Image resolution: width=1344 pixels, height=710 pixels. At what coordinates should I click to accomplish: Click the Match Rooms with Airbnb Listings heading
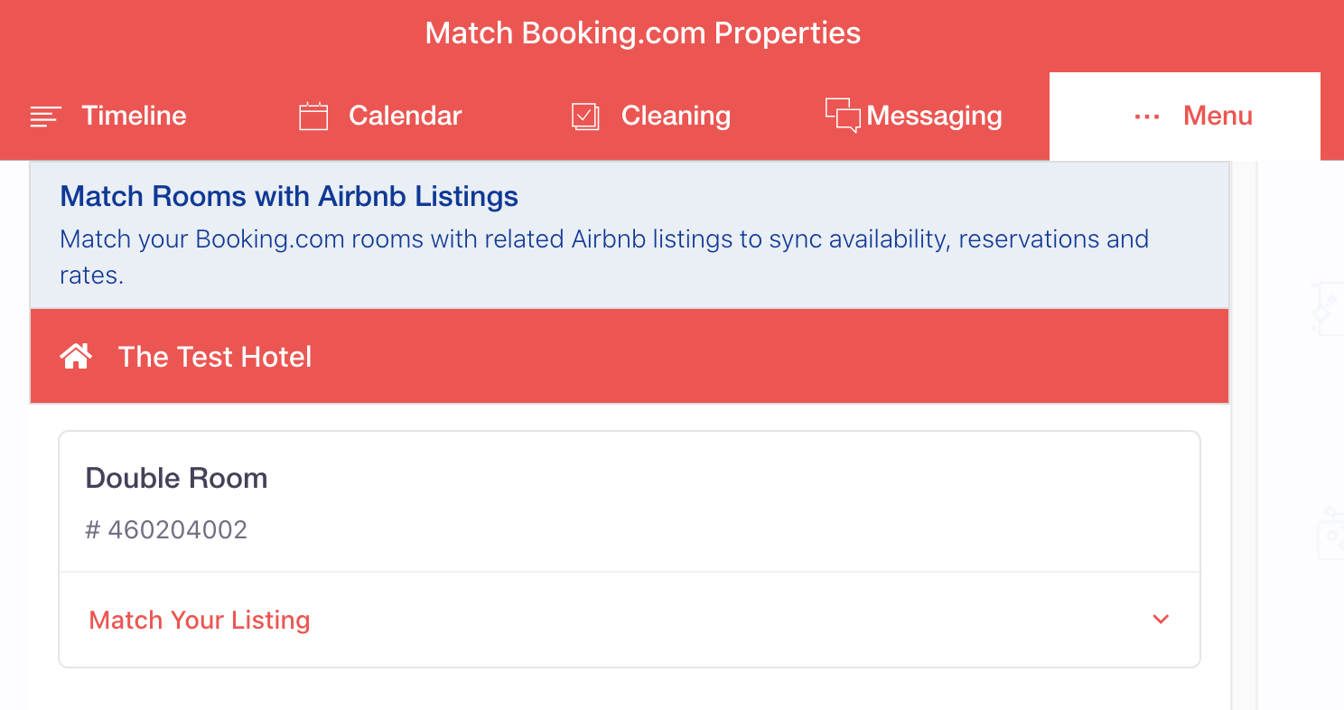click(289, 196)
